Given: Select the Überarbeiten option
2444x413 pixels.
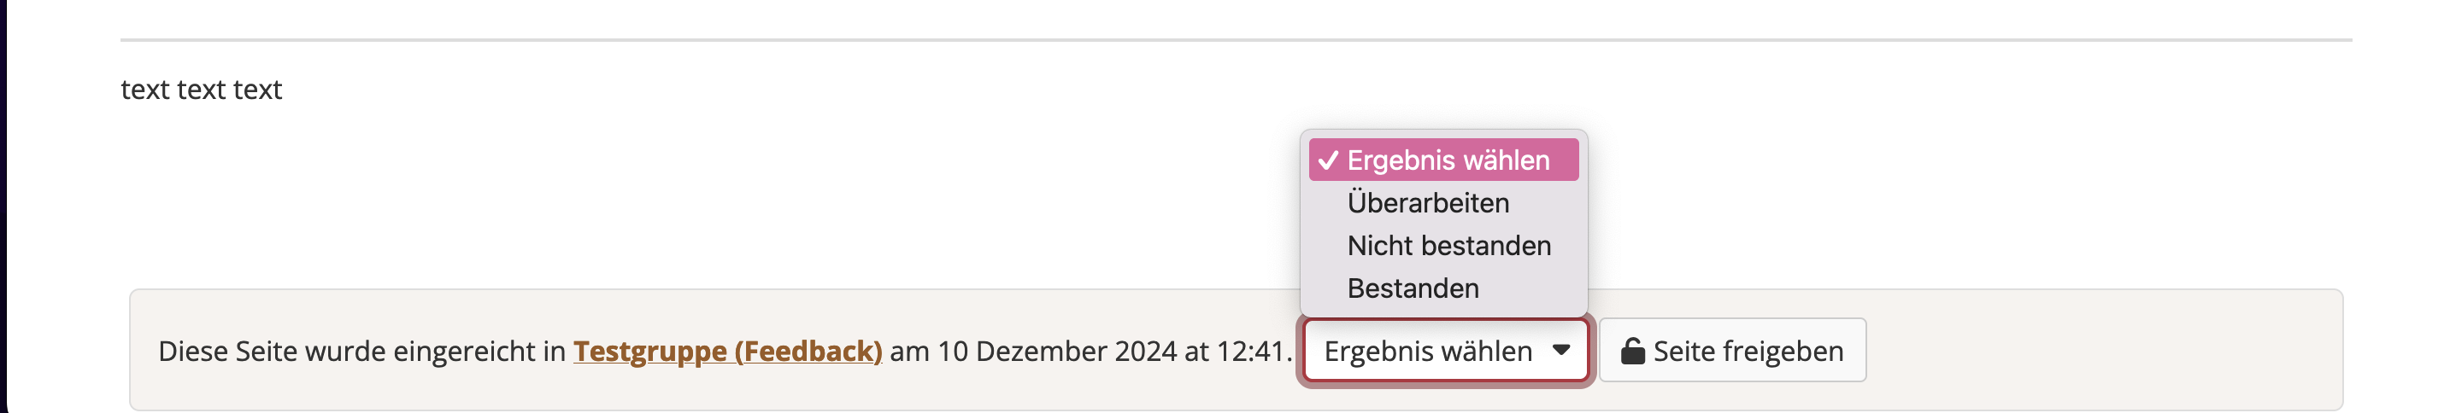Looking at the screenshot, I should (1427, 203).
